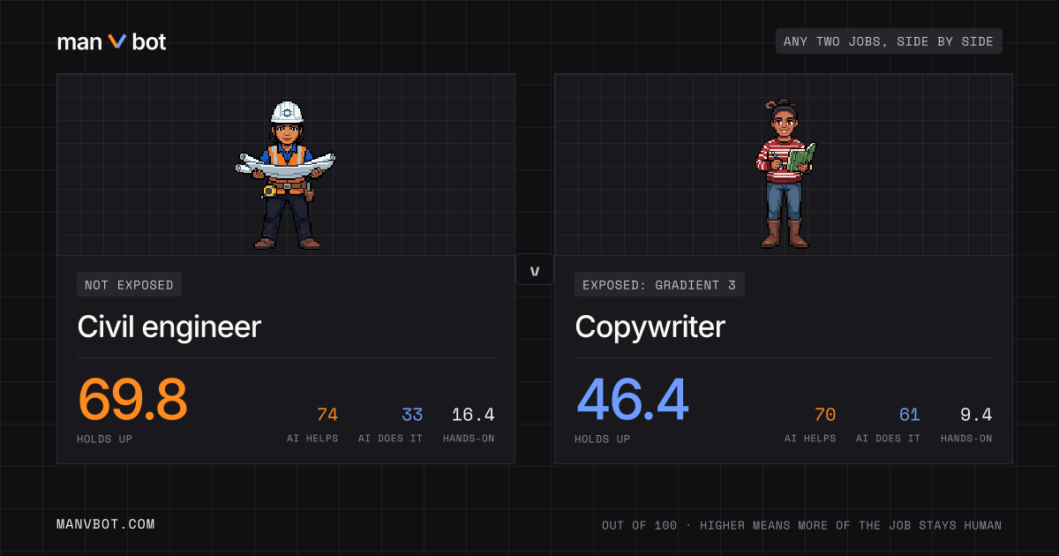Click Copywriter AI helps value 70
The height and width of the screenshot is (556, 1059).
(825, 415)
